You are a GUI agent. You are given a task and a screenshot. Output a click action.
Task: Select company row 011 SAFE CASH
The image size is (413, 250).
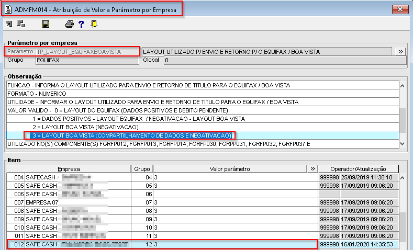pyautogui.click(x=69, y=236)
